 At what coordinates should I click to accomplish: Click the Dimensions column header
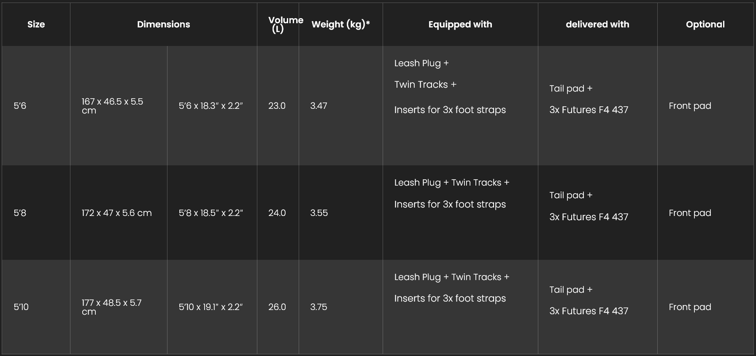[x=163, y=24]
